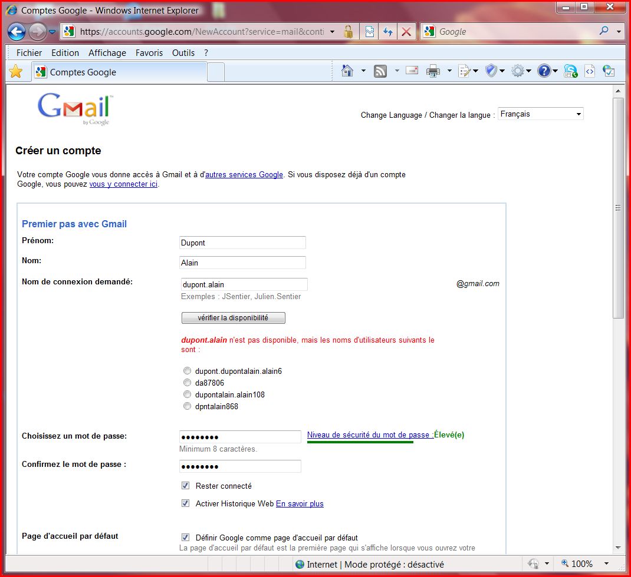
Task: Open the Outils menu
Action: click(x=183, y=52)
